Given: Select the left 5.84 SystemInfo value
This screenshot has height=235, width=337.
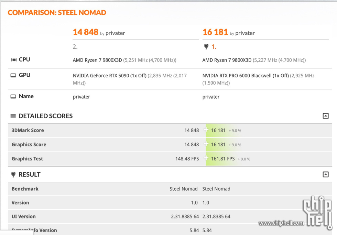Looking at the screenshot, I should (194, 230).
